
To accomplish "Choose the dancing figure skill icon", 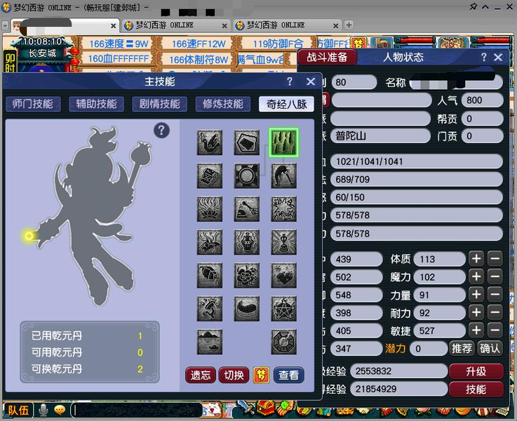I will coord(210,309).
